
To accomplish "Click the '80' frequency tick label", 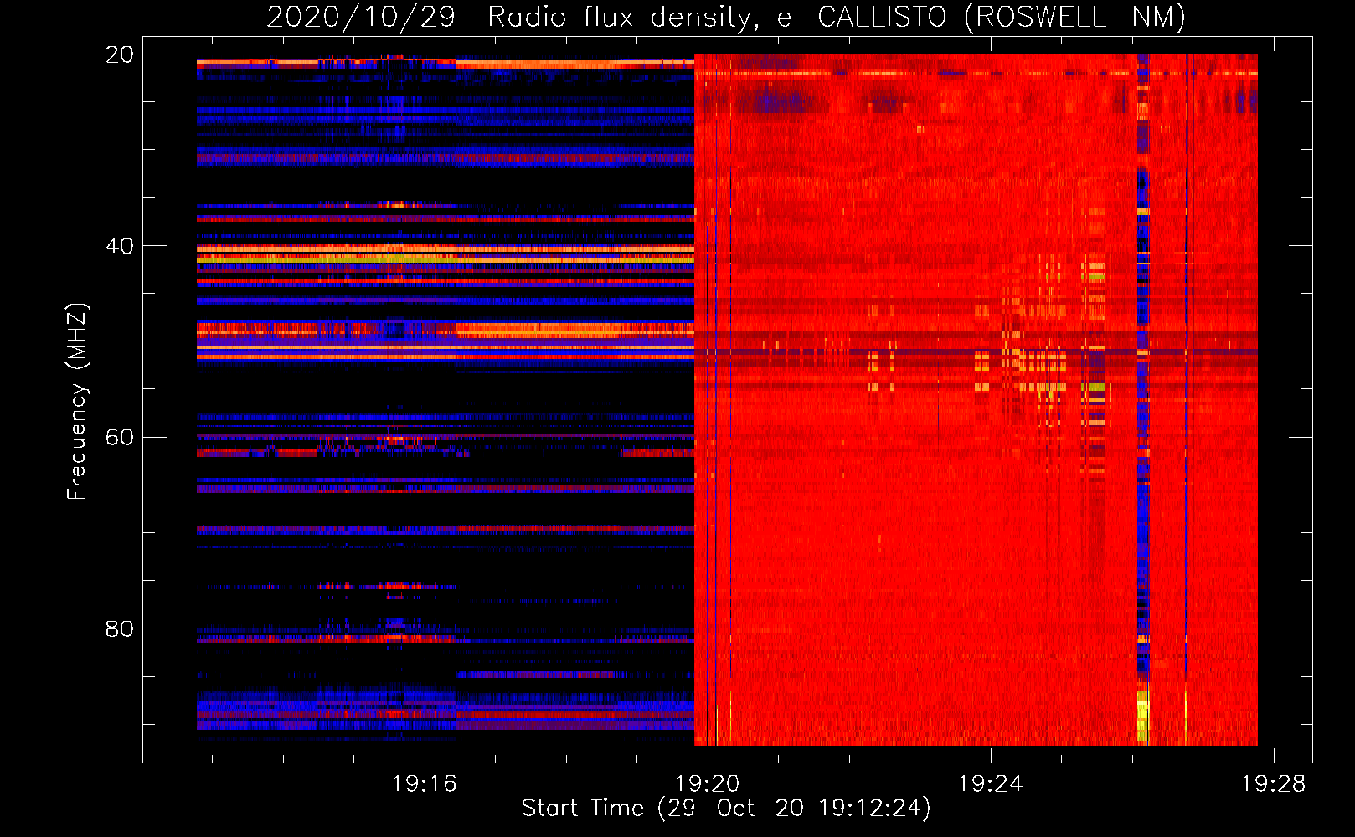I will coord(119,629).
